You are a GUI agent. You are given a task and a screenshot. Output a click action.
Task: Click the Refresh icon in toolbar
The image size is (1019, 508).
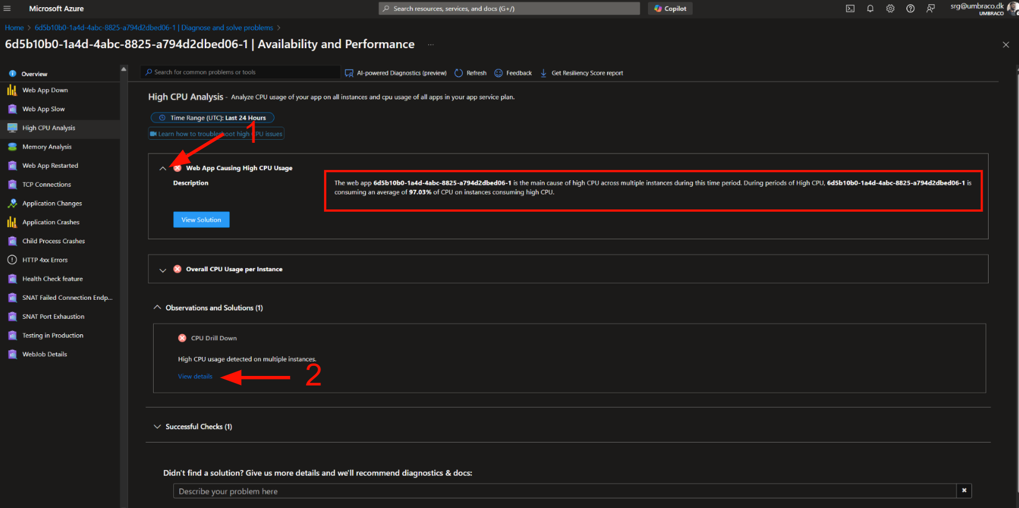pyautogui.click(x=459, y=73)
